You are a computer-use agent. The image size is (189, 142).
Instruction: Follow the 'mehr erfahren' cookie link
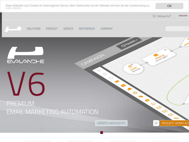tap(13, 8)
